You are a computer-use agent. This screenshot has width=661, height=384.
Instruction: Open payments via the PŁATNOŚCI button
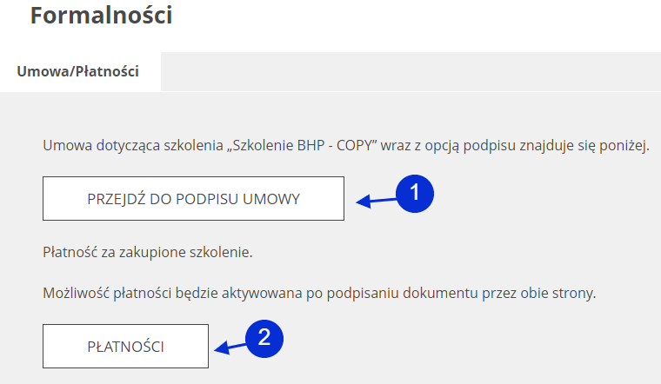[126, 346]
